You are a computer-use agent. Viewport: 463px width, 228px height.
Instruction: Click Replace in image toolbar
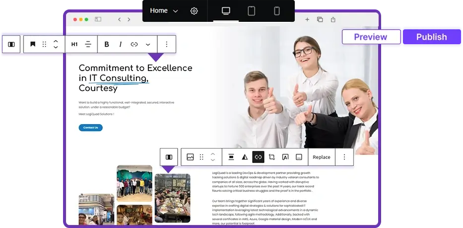(x=322, y=157)
